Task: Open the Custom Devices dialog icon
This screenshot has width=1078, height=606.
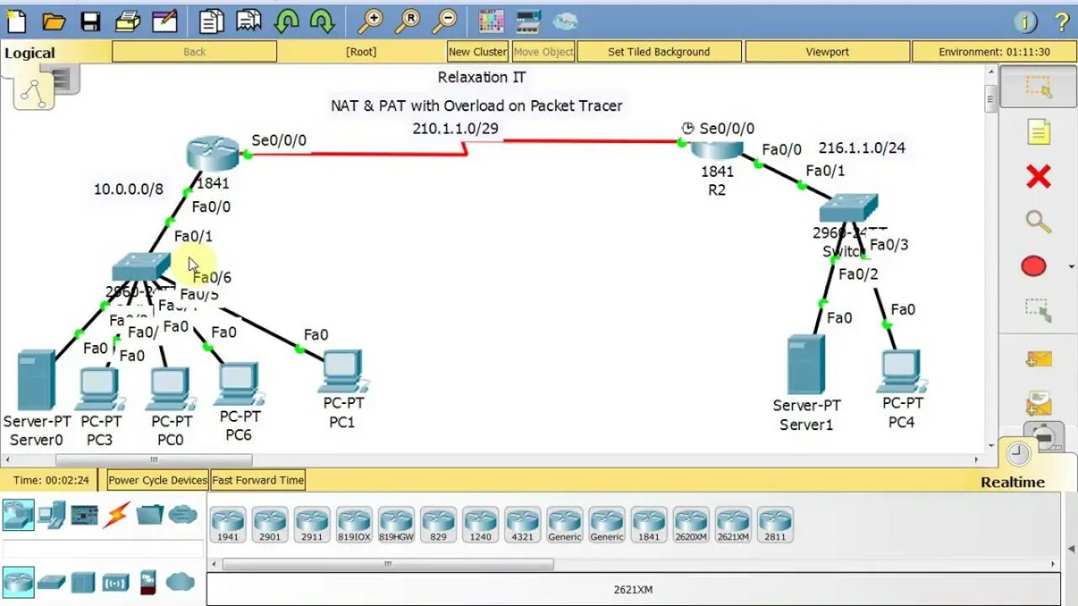Action: [528, 21]
